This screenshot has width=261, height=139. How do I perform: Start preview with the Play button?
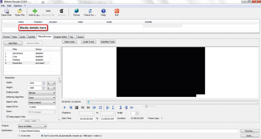pyautogui.click(x=65, y=107)
